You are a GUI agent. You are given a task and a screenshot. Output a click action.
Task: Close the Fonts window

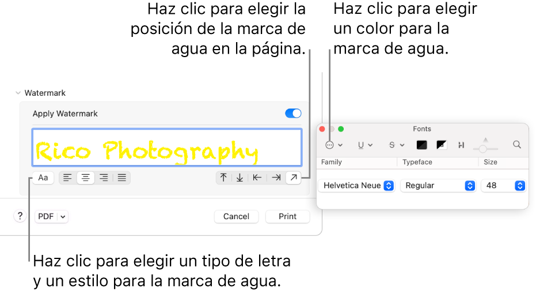[322, 129]
